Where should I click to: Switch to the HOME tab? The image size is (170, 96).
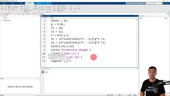tap(4, 3)
